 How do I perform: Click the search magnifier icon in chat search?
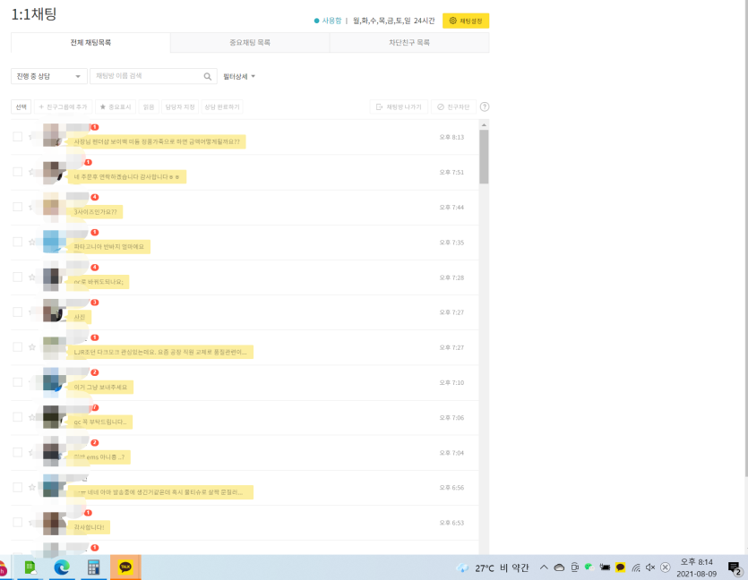pos(208,76)
